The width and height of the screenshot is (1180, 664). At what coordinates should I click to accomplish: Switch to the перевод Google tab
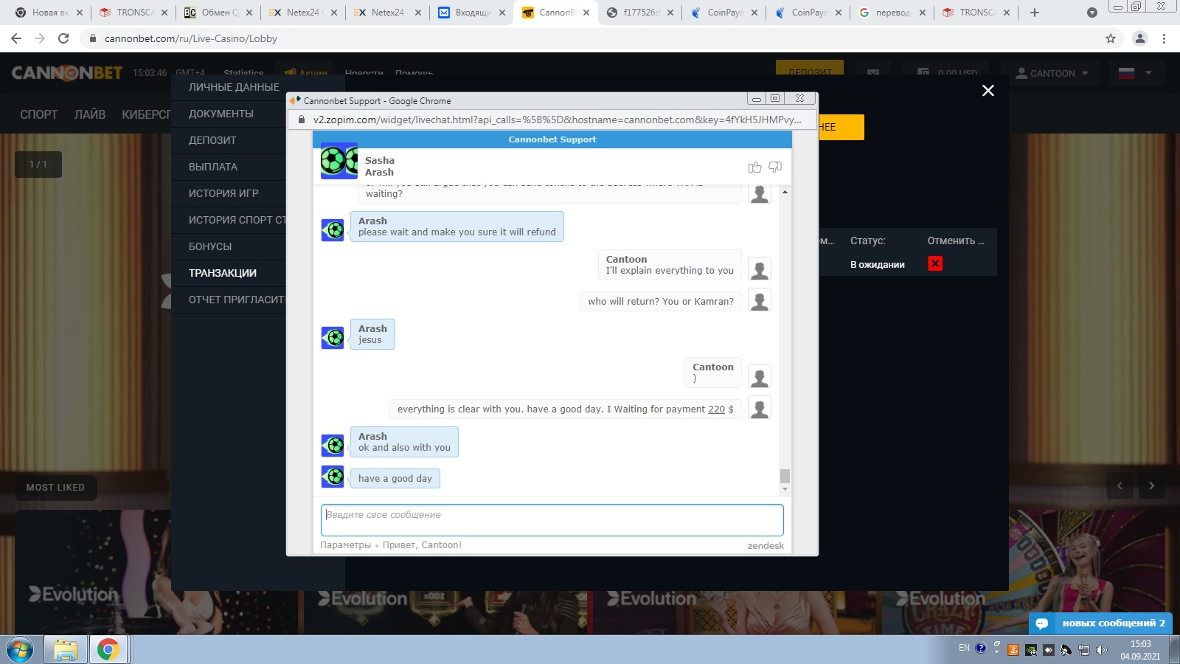[x=892, y=13]
